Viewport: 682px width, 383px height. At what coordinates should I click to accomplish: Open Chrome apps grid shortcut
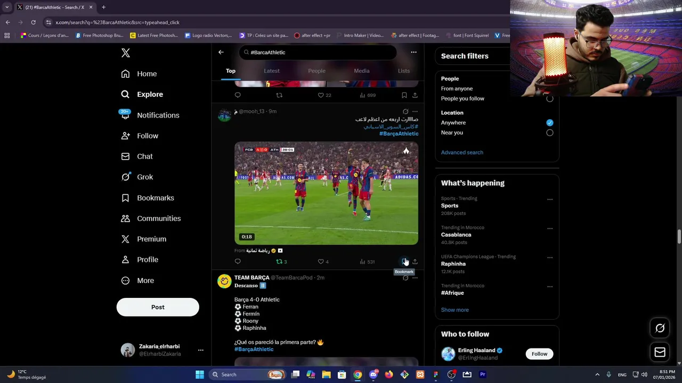pyautogui.click(x=7, y=36)
